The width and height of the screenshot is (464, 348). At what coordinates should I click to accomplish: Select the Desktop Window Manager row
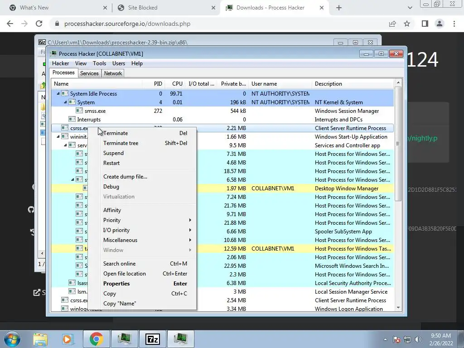pyautogui.click(x=222, y=188)
